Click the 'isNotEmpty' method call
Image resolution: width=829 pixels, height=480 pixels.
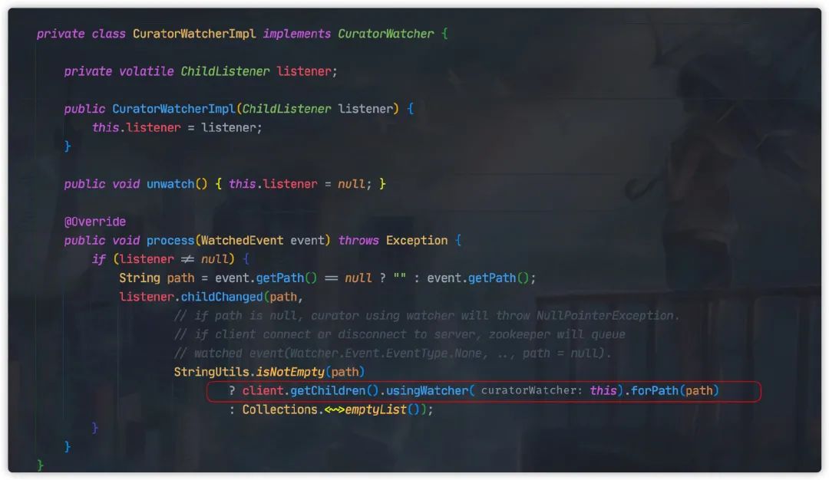pos(290,373)
